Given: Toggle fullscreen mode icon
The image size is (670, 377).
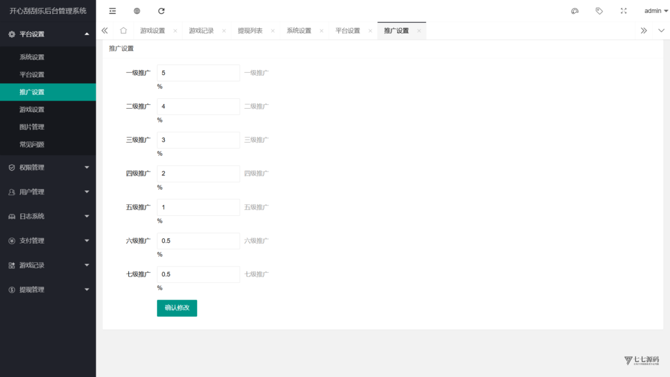Looking at the screenshot, I should (x=624, y=10).
